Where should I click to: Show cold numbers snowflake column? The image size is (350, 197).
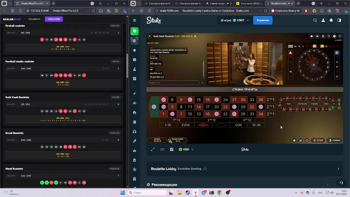tap(337, 53)
